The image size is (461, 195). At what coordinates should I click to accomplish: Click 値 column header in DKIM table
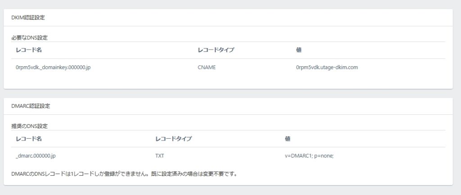pos(298,50)
